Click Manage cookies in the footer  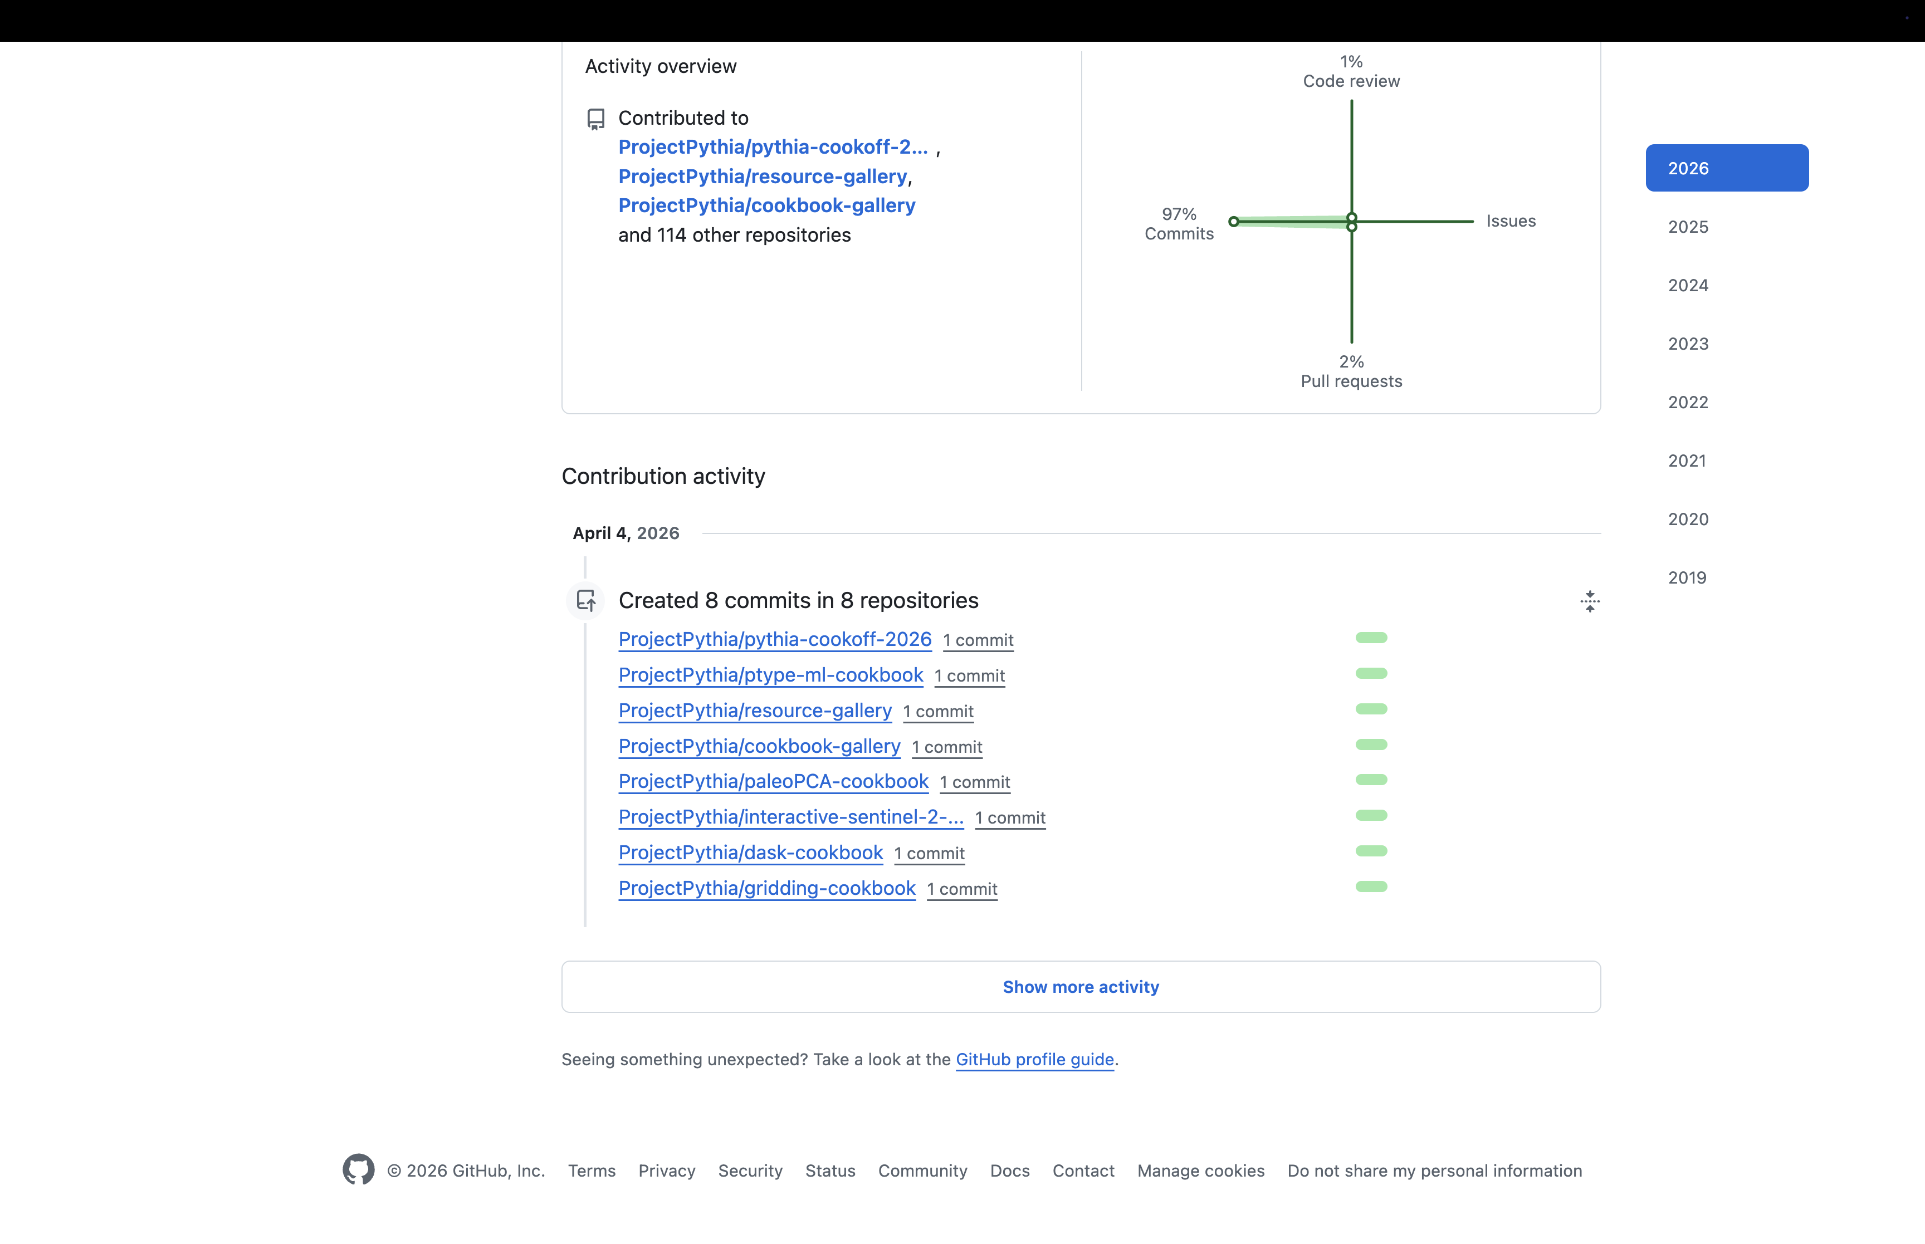1200,1170
